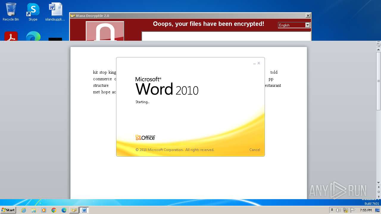Open the islandsuppli Word document icon
This screenshot has height=214, width=381.
tap(55, 12)
